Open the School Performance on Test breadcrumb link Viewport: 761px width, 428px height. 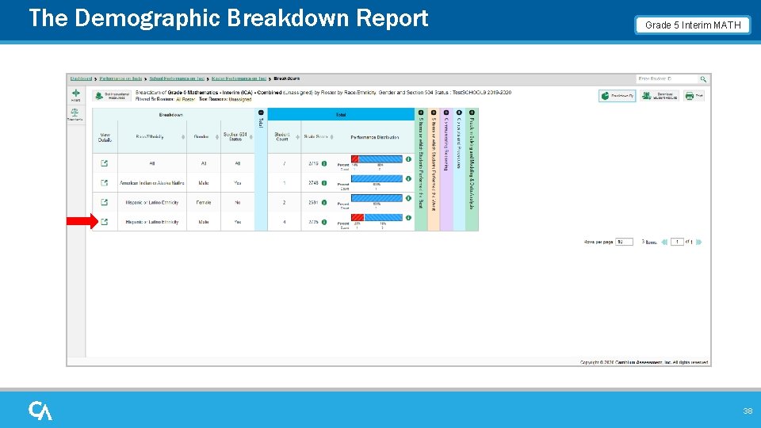[x=177, y=78]
